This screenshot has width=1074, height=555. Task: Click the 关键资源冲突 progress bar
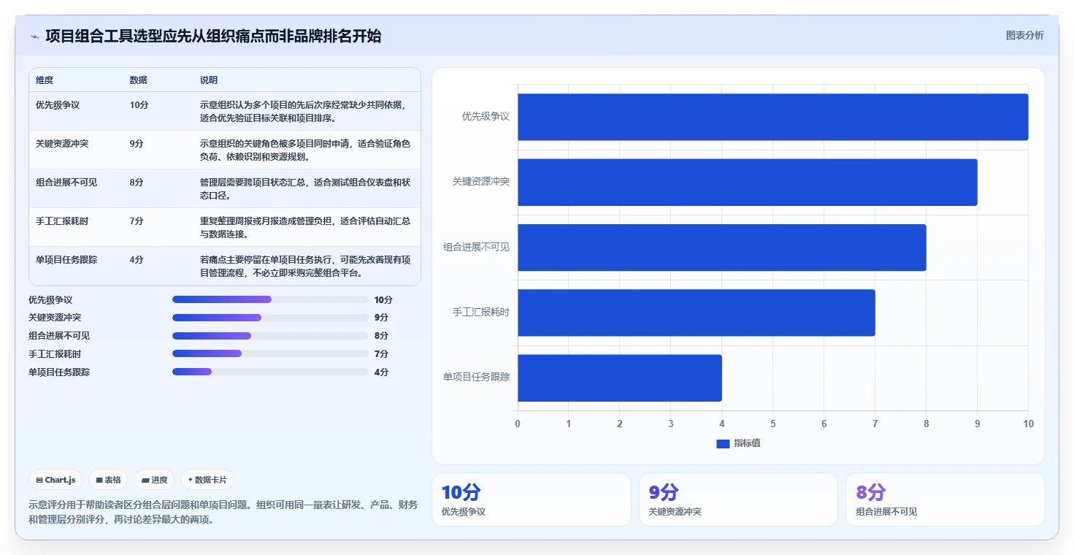[x=270, y=318]
